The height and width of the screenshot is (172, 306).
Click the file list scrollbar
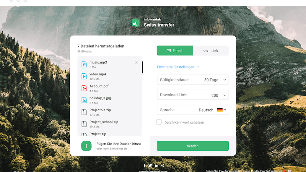142,67
